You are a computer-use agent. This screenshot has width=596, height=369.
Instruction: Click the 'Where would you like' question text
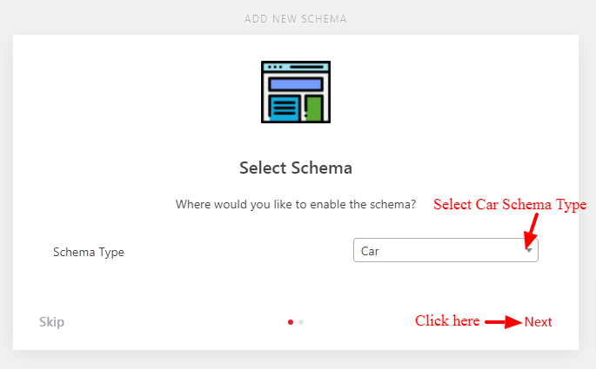pyautogui.click(x=296, y=204)
